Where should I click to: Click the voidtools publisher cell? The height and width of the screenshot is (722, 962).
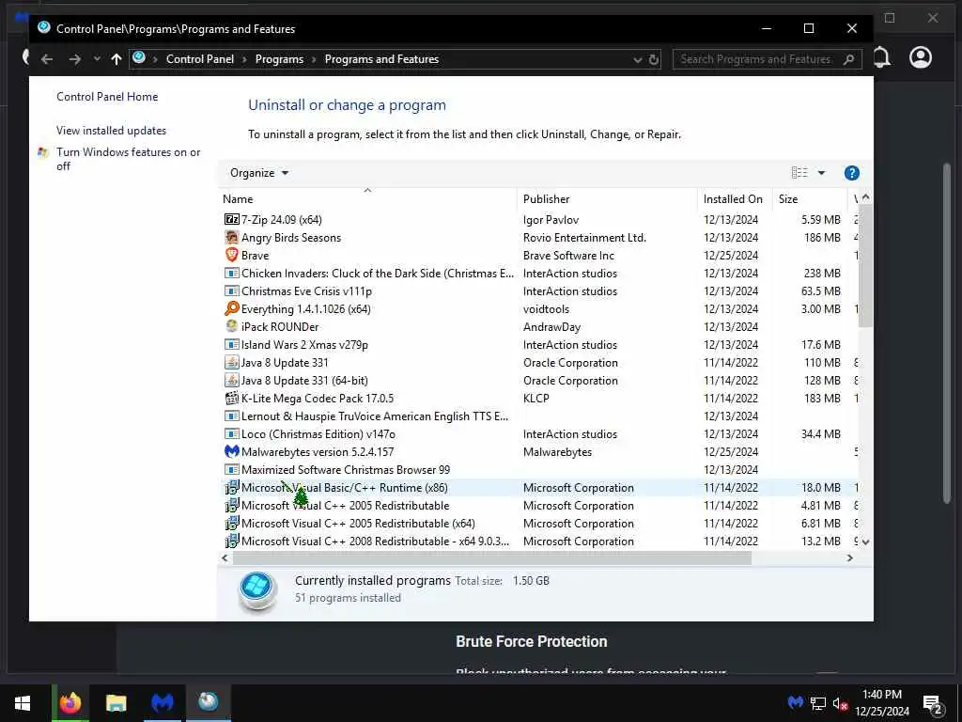coord(546,308)
